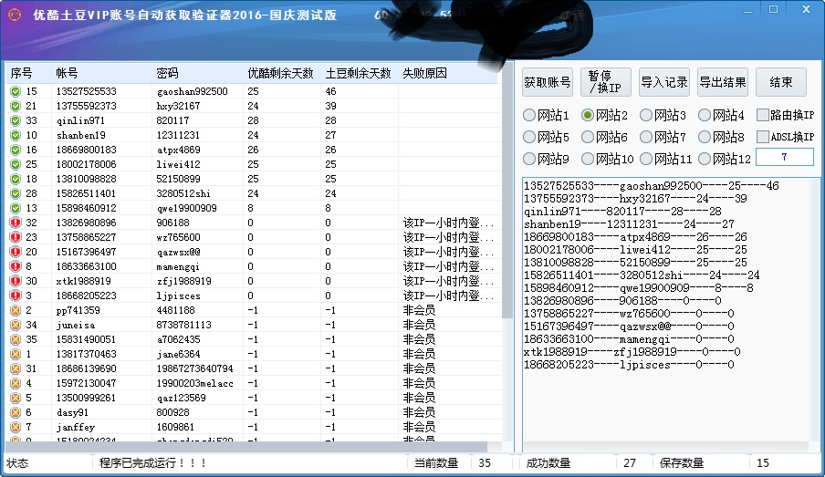825x477 pixels.
Task: Click red alert icon for account 18668205223
Action: [16, 296]
